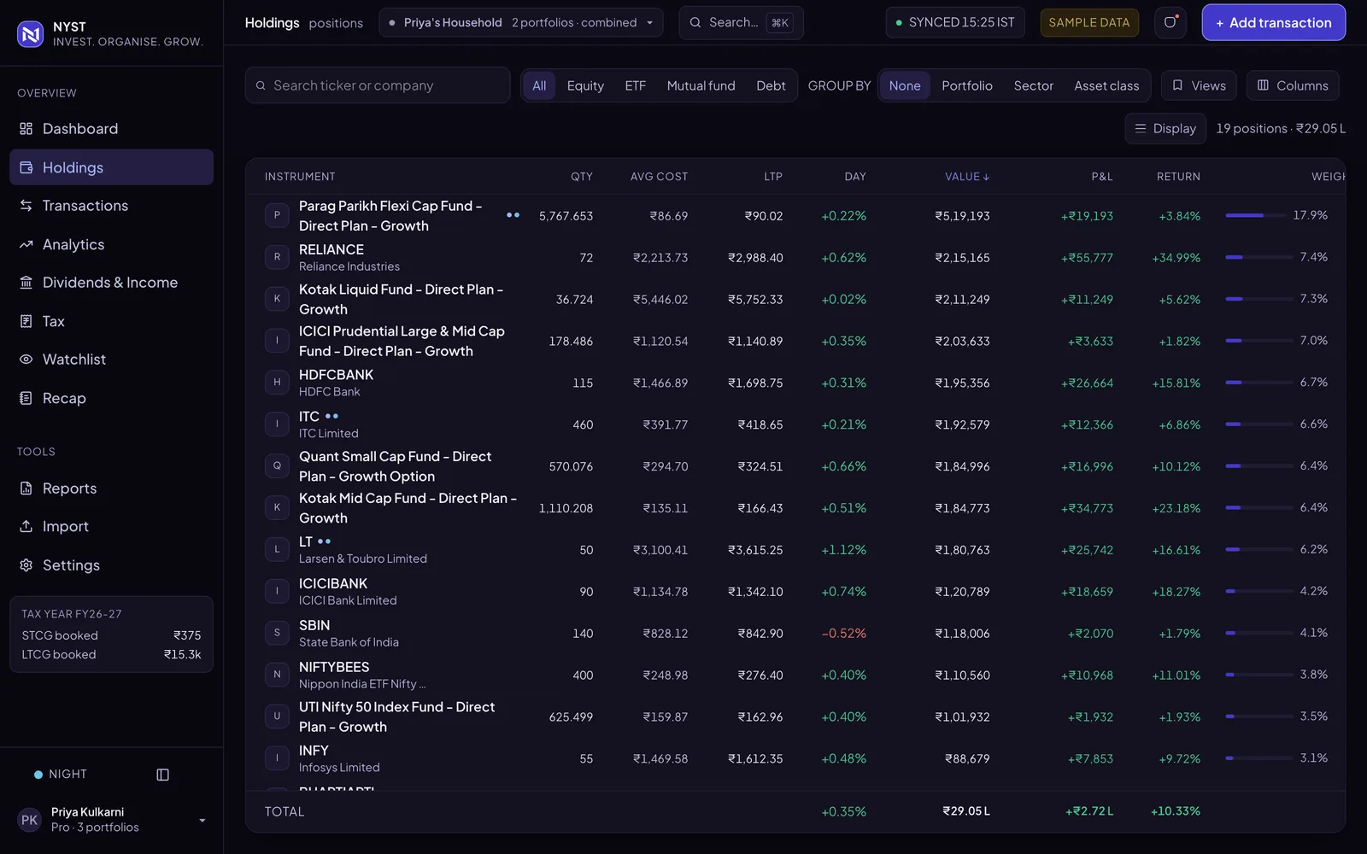This screenshot has width=1367, height=854.
Task: Switch to Holdings tab in header
Action: (x=272, y=23)
